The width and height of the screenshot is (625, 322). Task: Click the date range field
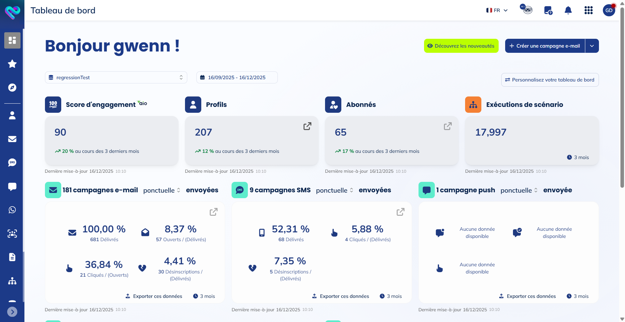point(237,78)
